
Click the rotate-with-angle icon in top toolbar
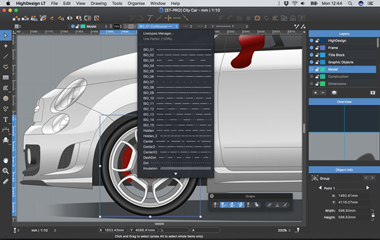61,18
